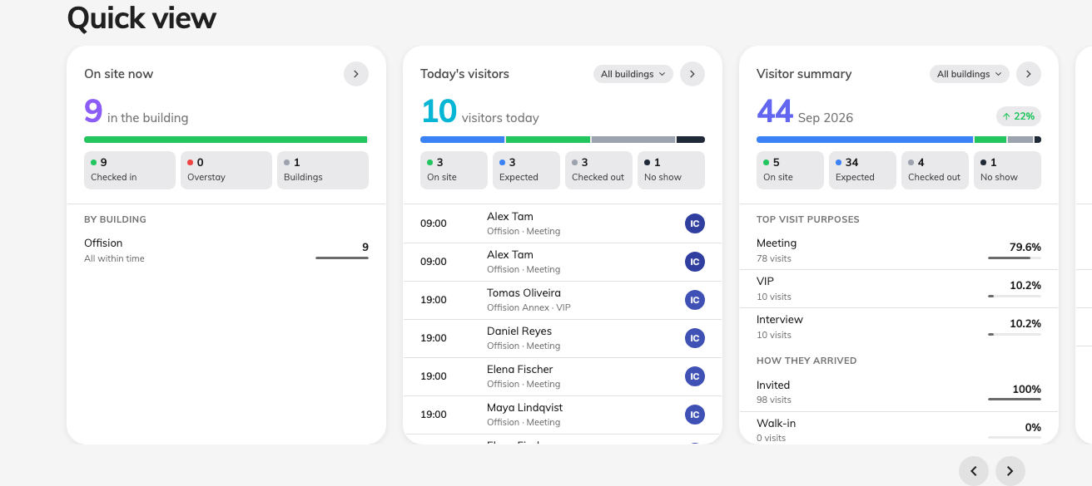Select 3 Expected tile in Today's visitors

526,169
